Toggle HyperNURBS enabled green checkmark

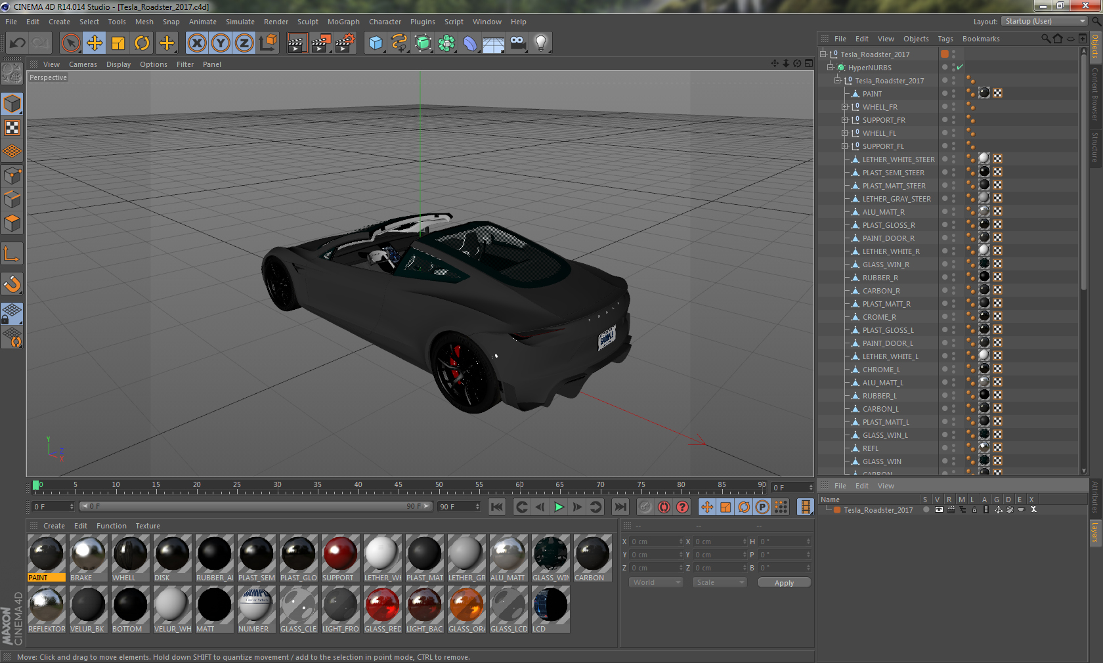(x=959, y=68)
